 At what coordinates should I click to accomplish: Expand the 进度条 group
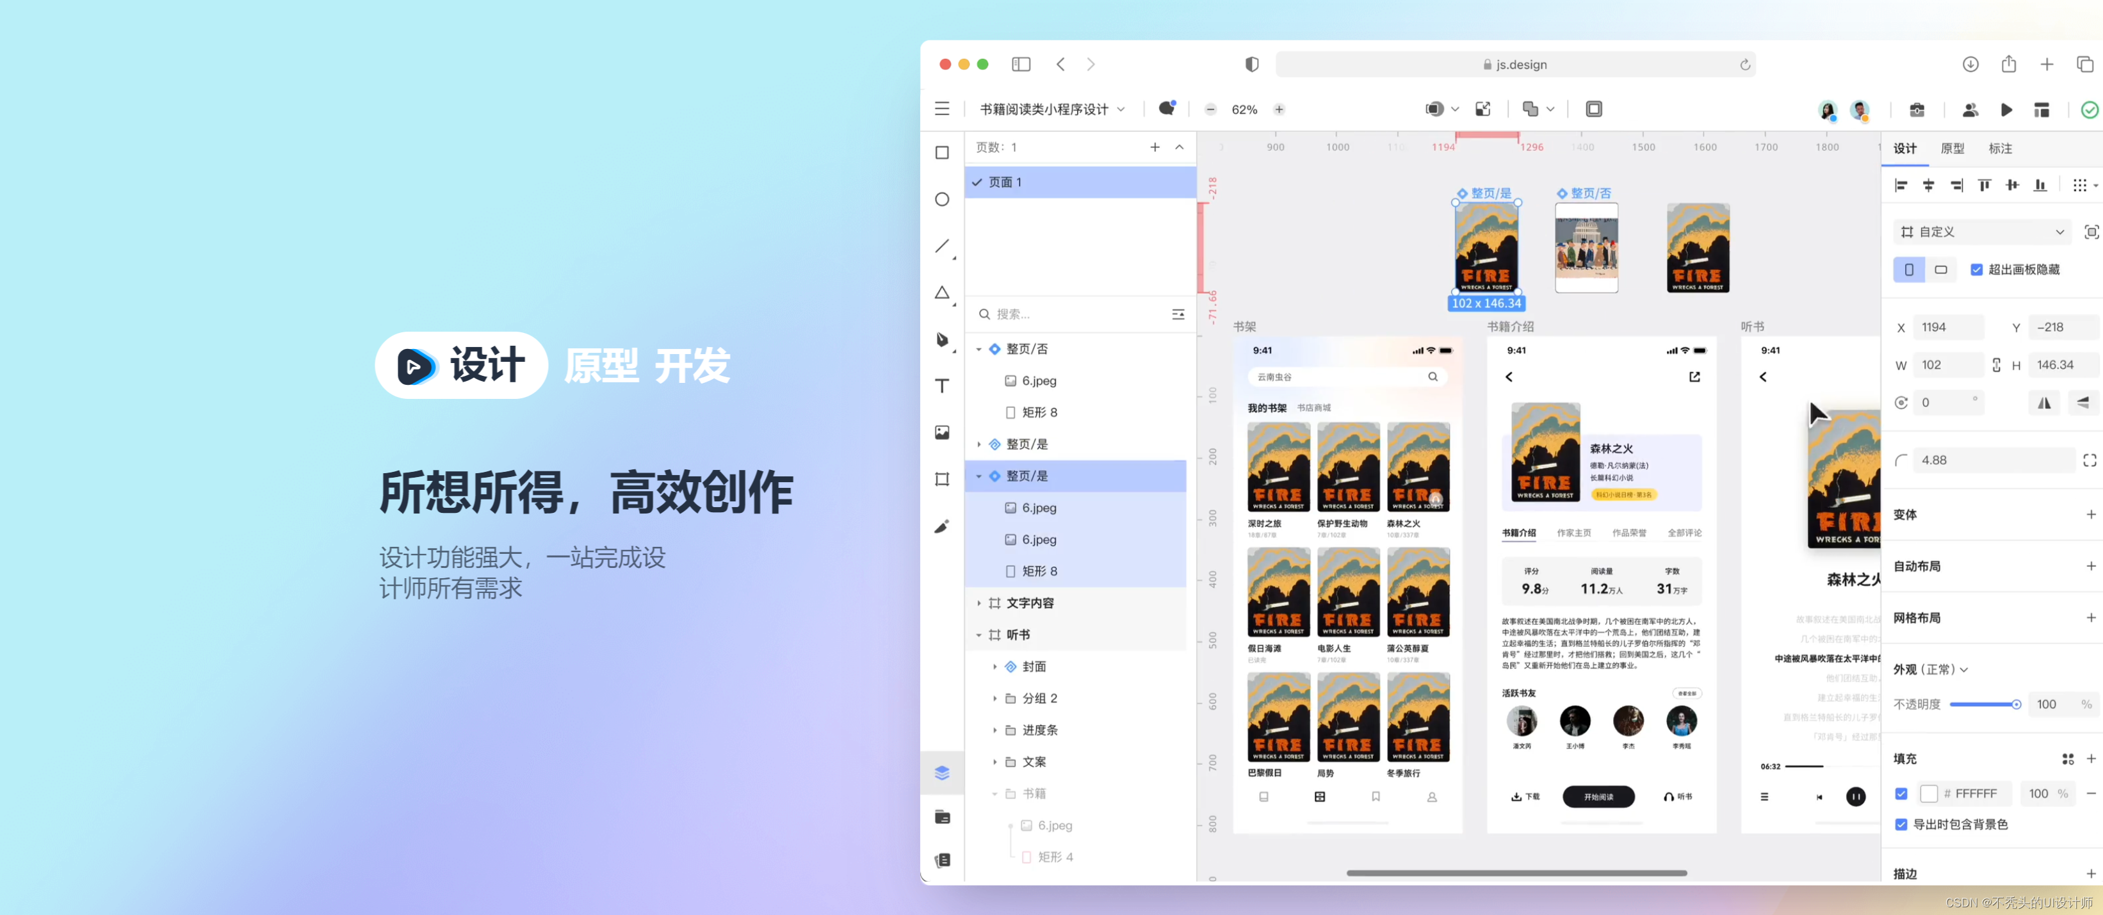tap(995, 731)
